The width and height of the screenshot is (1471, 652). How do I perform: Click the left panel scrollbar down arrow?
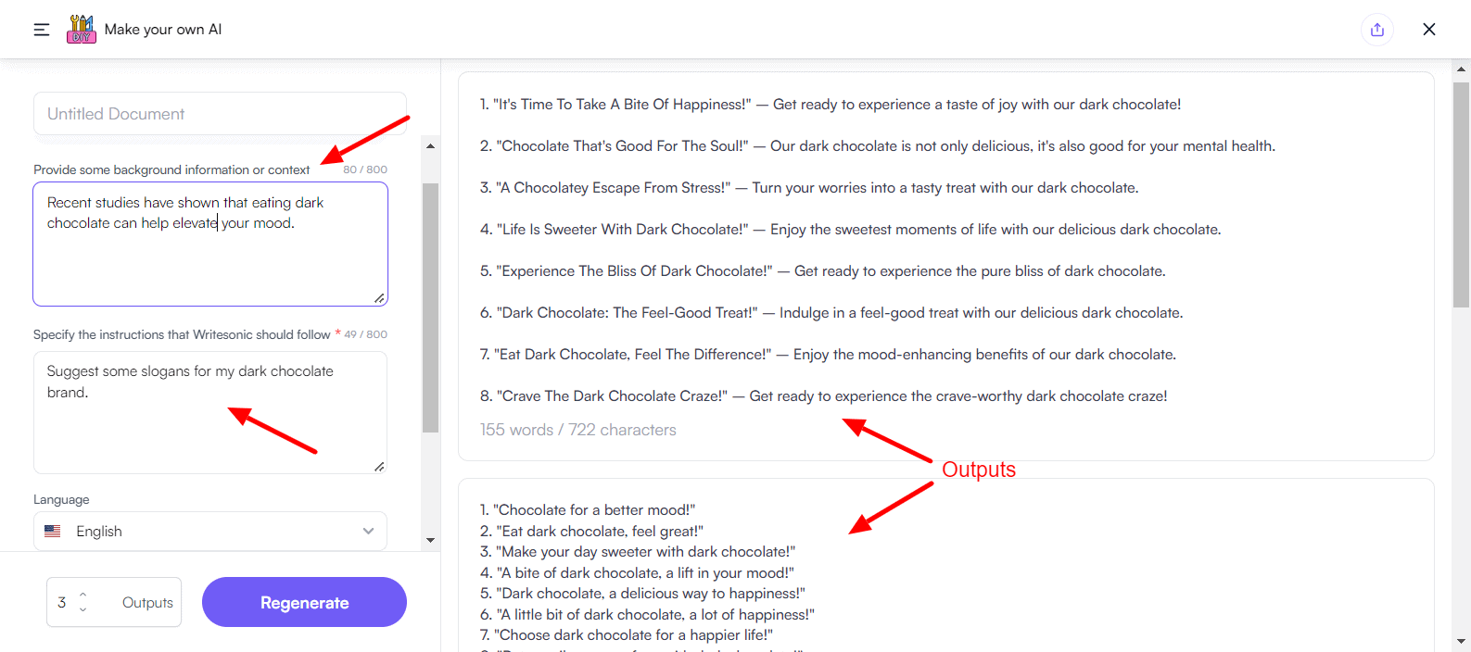(x=430, y=540)
